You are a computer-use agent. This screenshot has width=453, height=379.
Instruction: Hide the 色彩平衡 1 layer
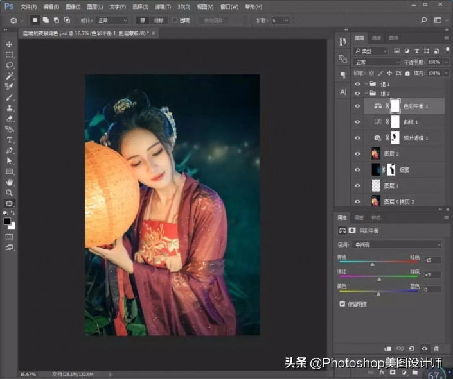(357, 106)
